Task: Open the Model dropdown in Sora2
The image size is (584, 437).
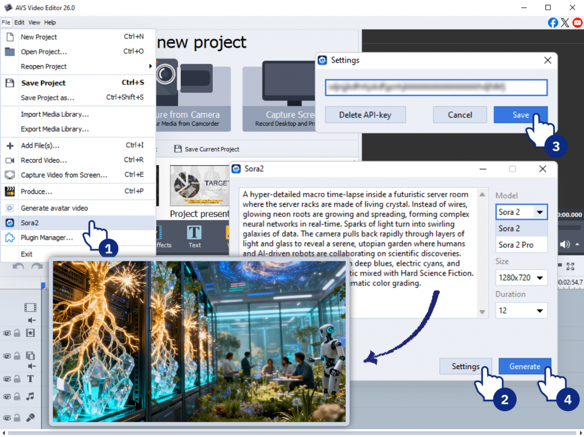Action: tap(521, 212)
